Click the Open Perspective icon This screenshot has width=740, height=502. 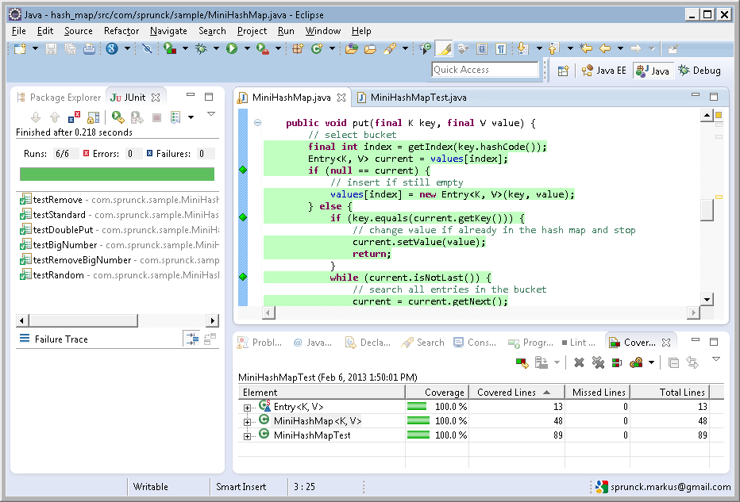[563, 71]
